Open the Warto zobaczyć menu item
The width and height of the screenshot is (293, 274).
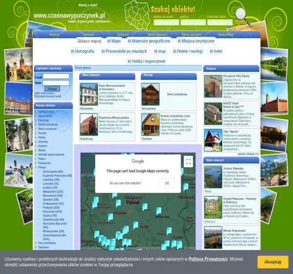coord(157,35)
